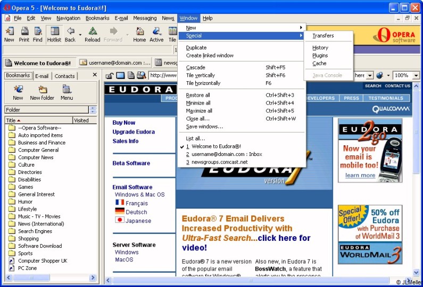Click the Beta Software link

(x=131, y=163)
